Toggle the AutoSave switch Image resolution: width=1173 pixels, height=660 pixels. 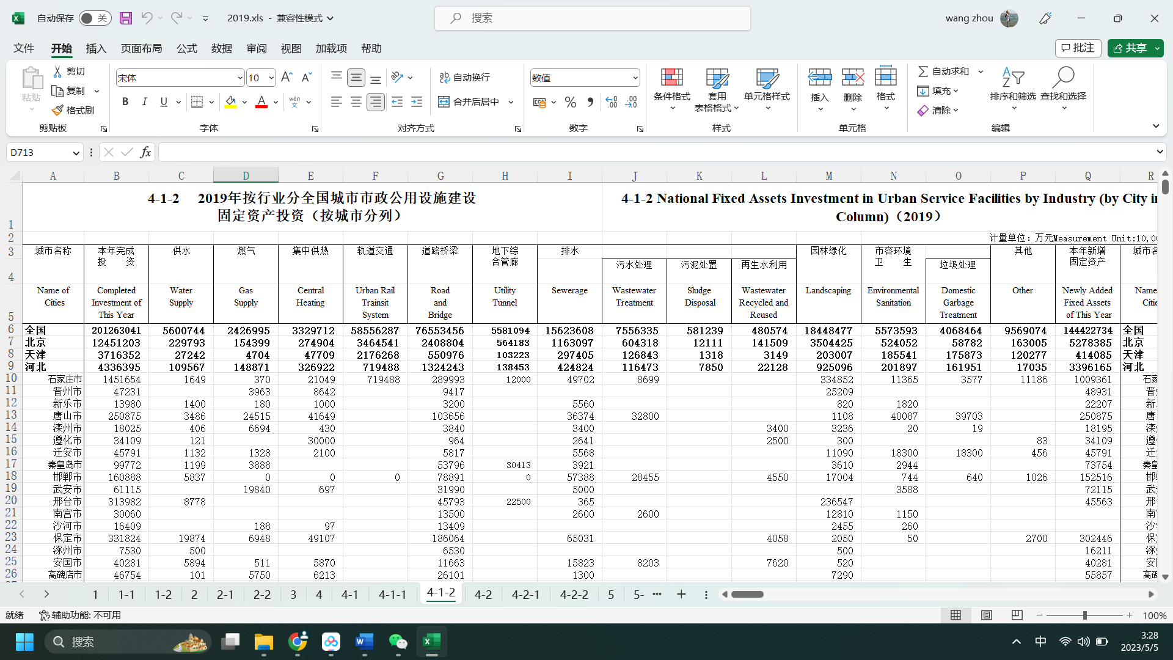click(95, 18)
